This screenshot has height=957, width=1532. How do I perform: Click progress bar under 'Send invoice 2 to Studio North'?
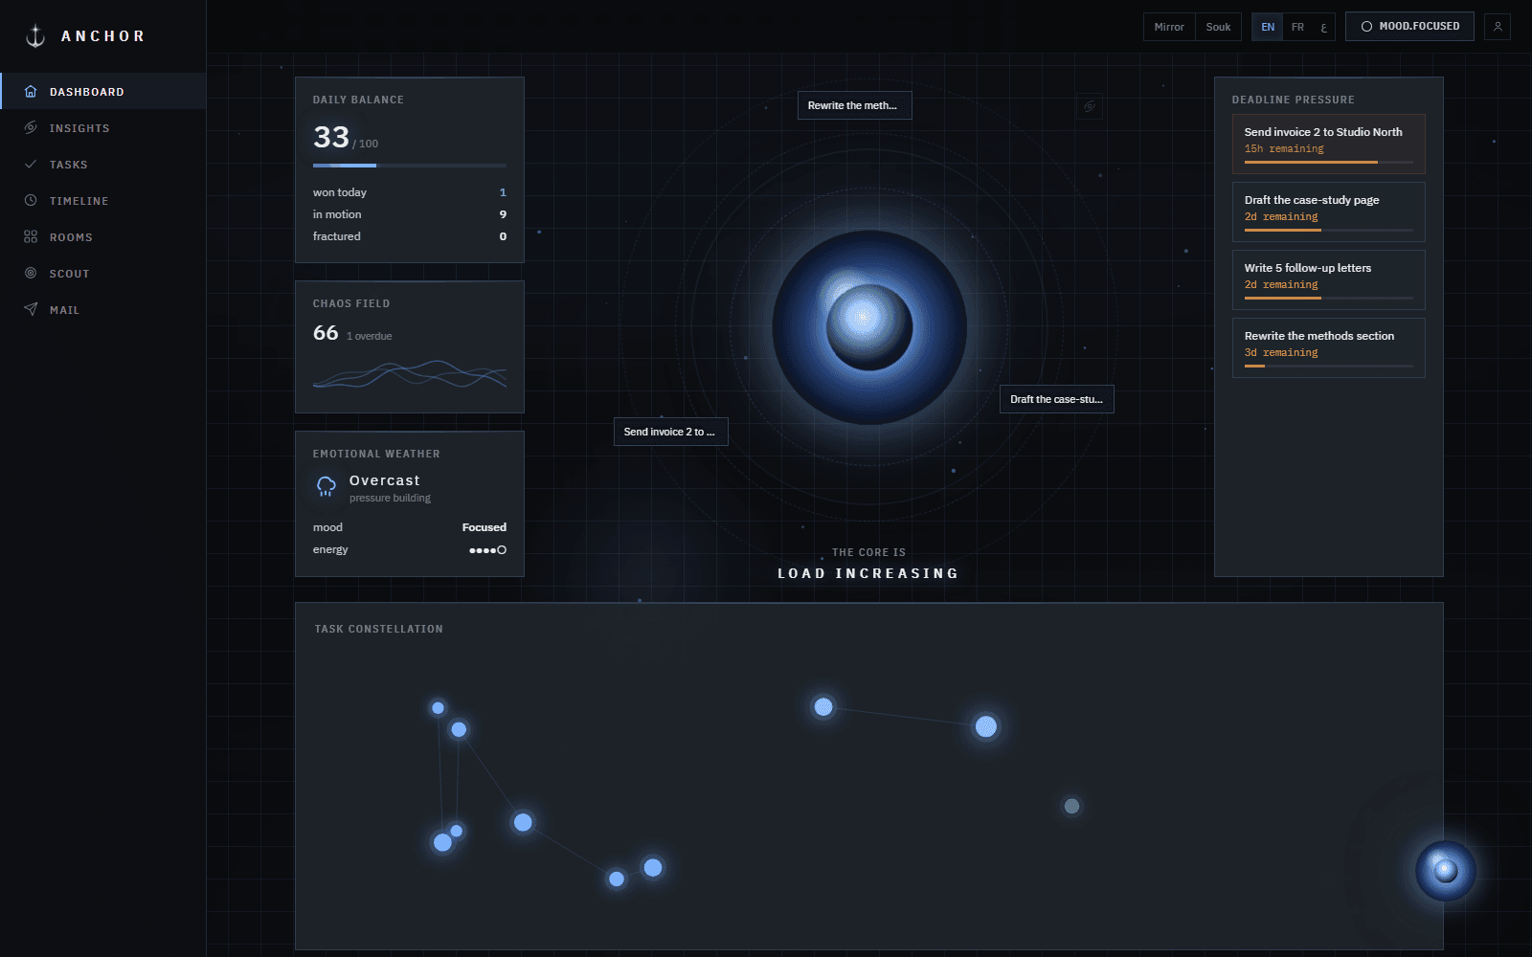tap(1329, 163)
